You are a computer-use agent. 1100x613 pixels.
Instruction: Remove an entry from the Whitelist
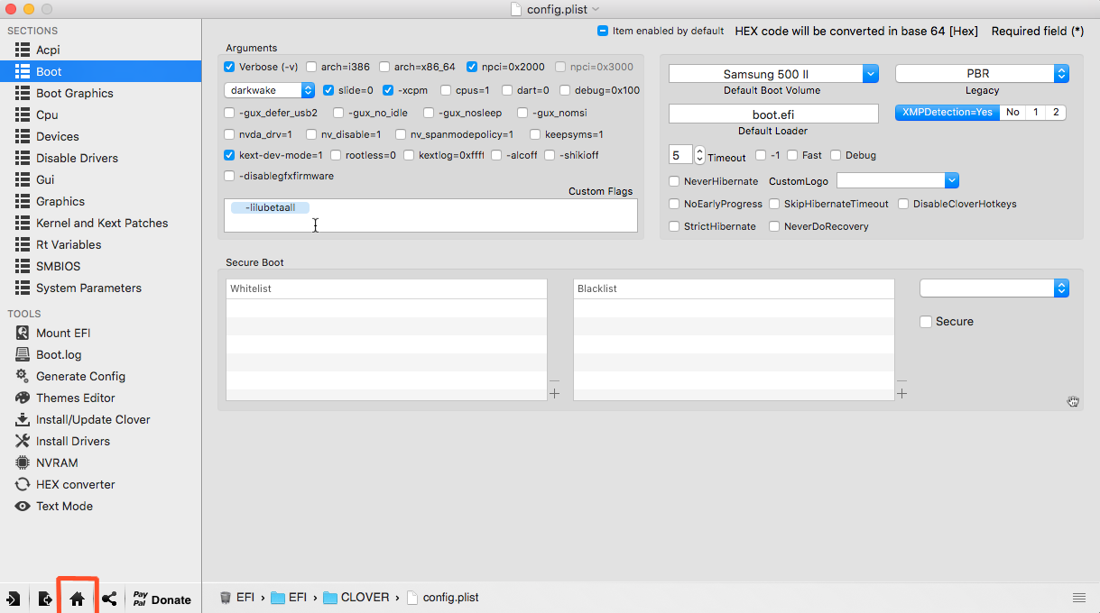coord(554,382)
